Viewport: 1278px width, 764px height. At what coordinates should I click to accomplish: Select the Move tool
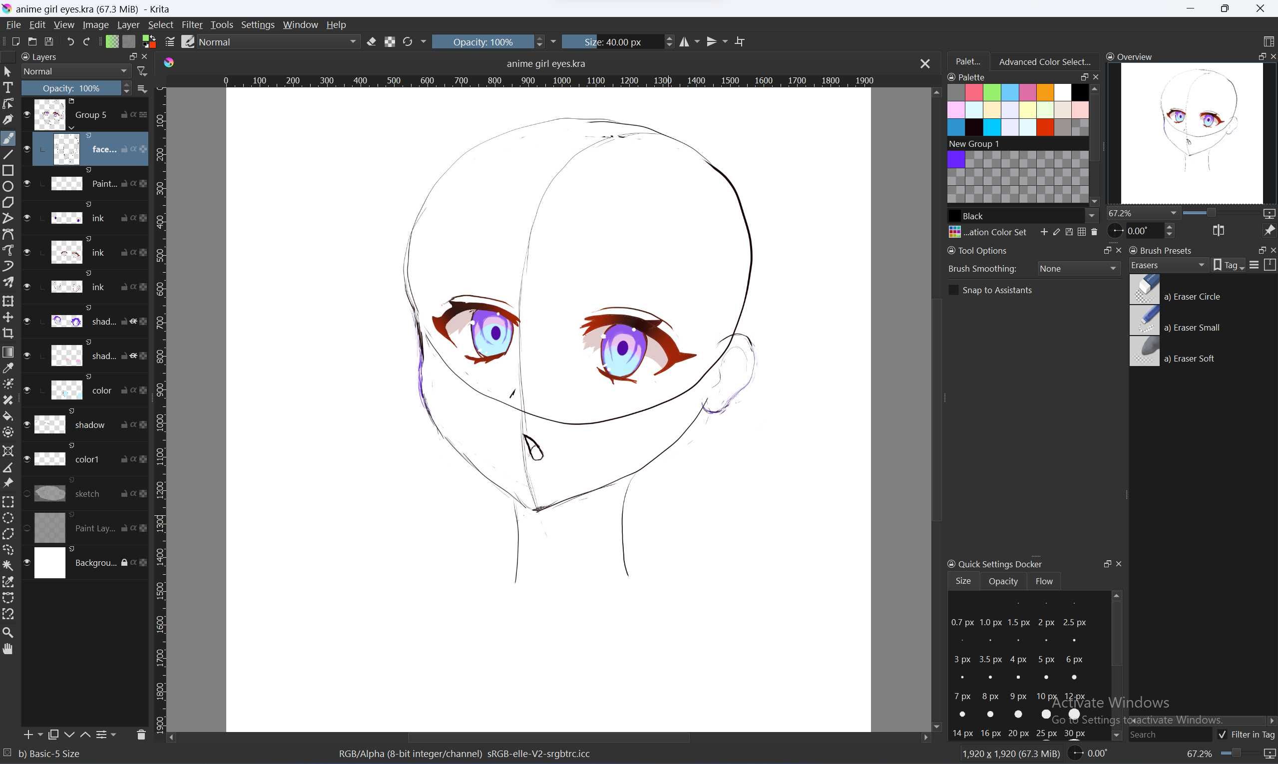[x=7, y=317]
